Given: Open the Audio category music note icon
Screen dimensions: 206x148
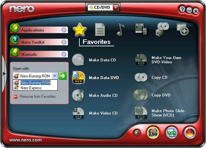Looking at the screenshot, I should coord(121,30).
